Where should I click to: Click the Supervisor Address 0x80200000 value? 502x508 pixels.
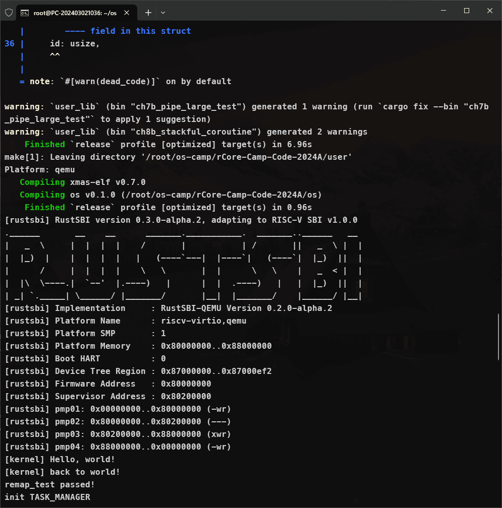(x=186, y=397)
